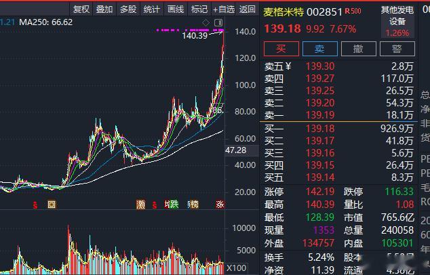Screen dimensions: 430x275
Task: Click the 140.39 high-price annotation on chart
Action: [x=195, y=36]
